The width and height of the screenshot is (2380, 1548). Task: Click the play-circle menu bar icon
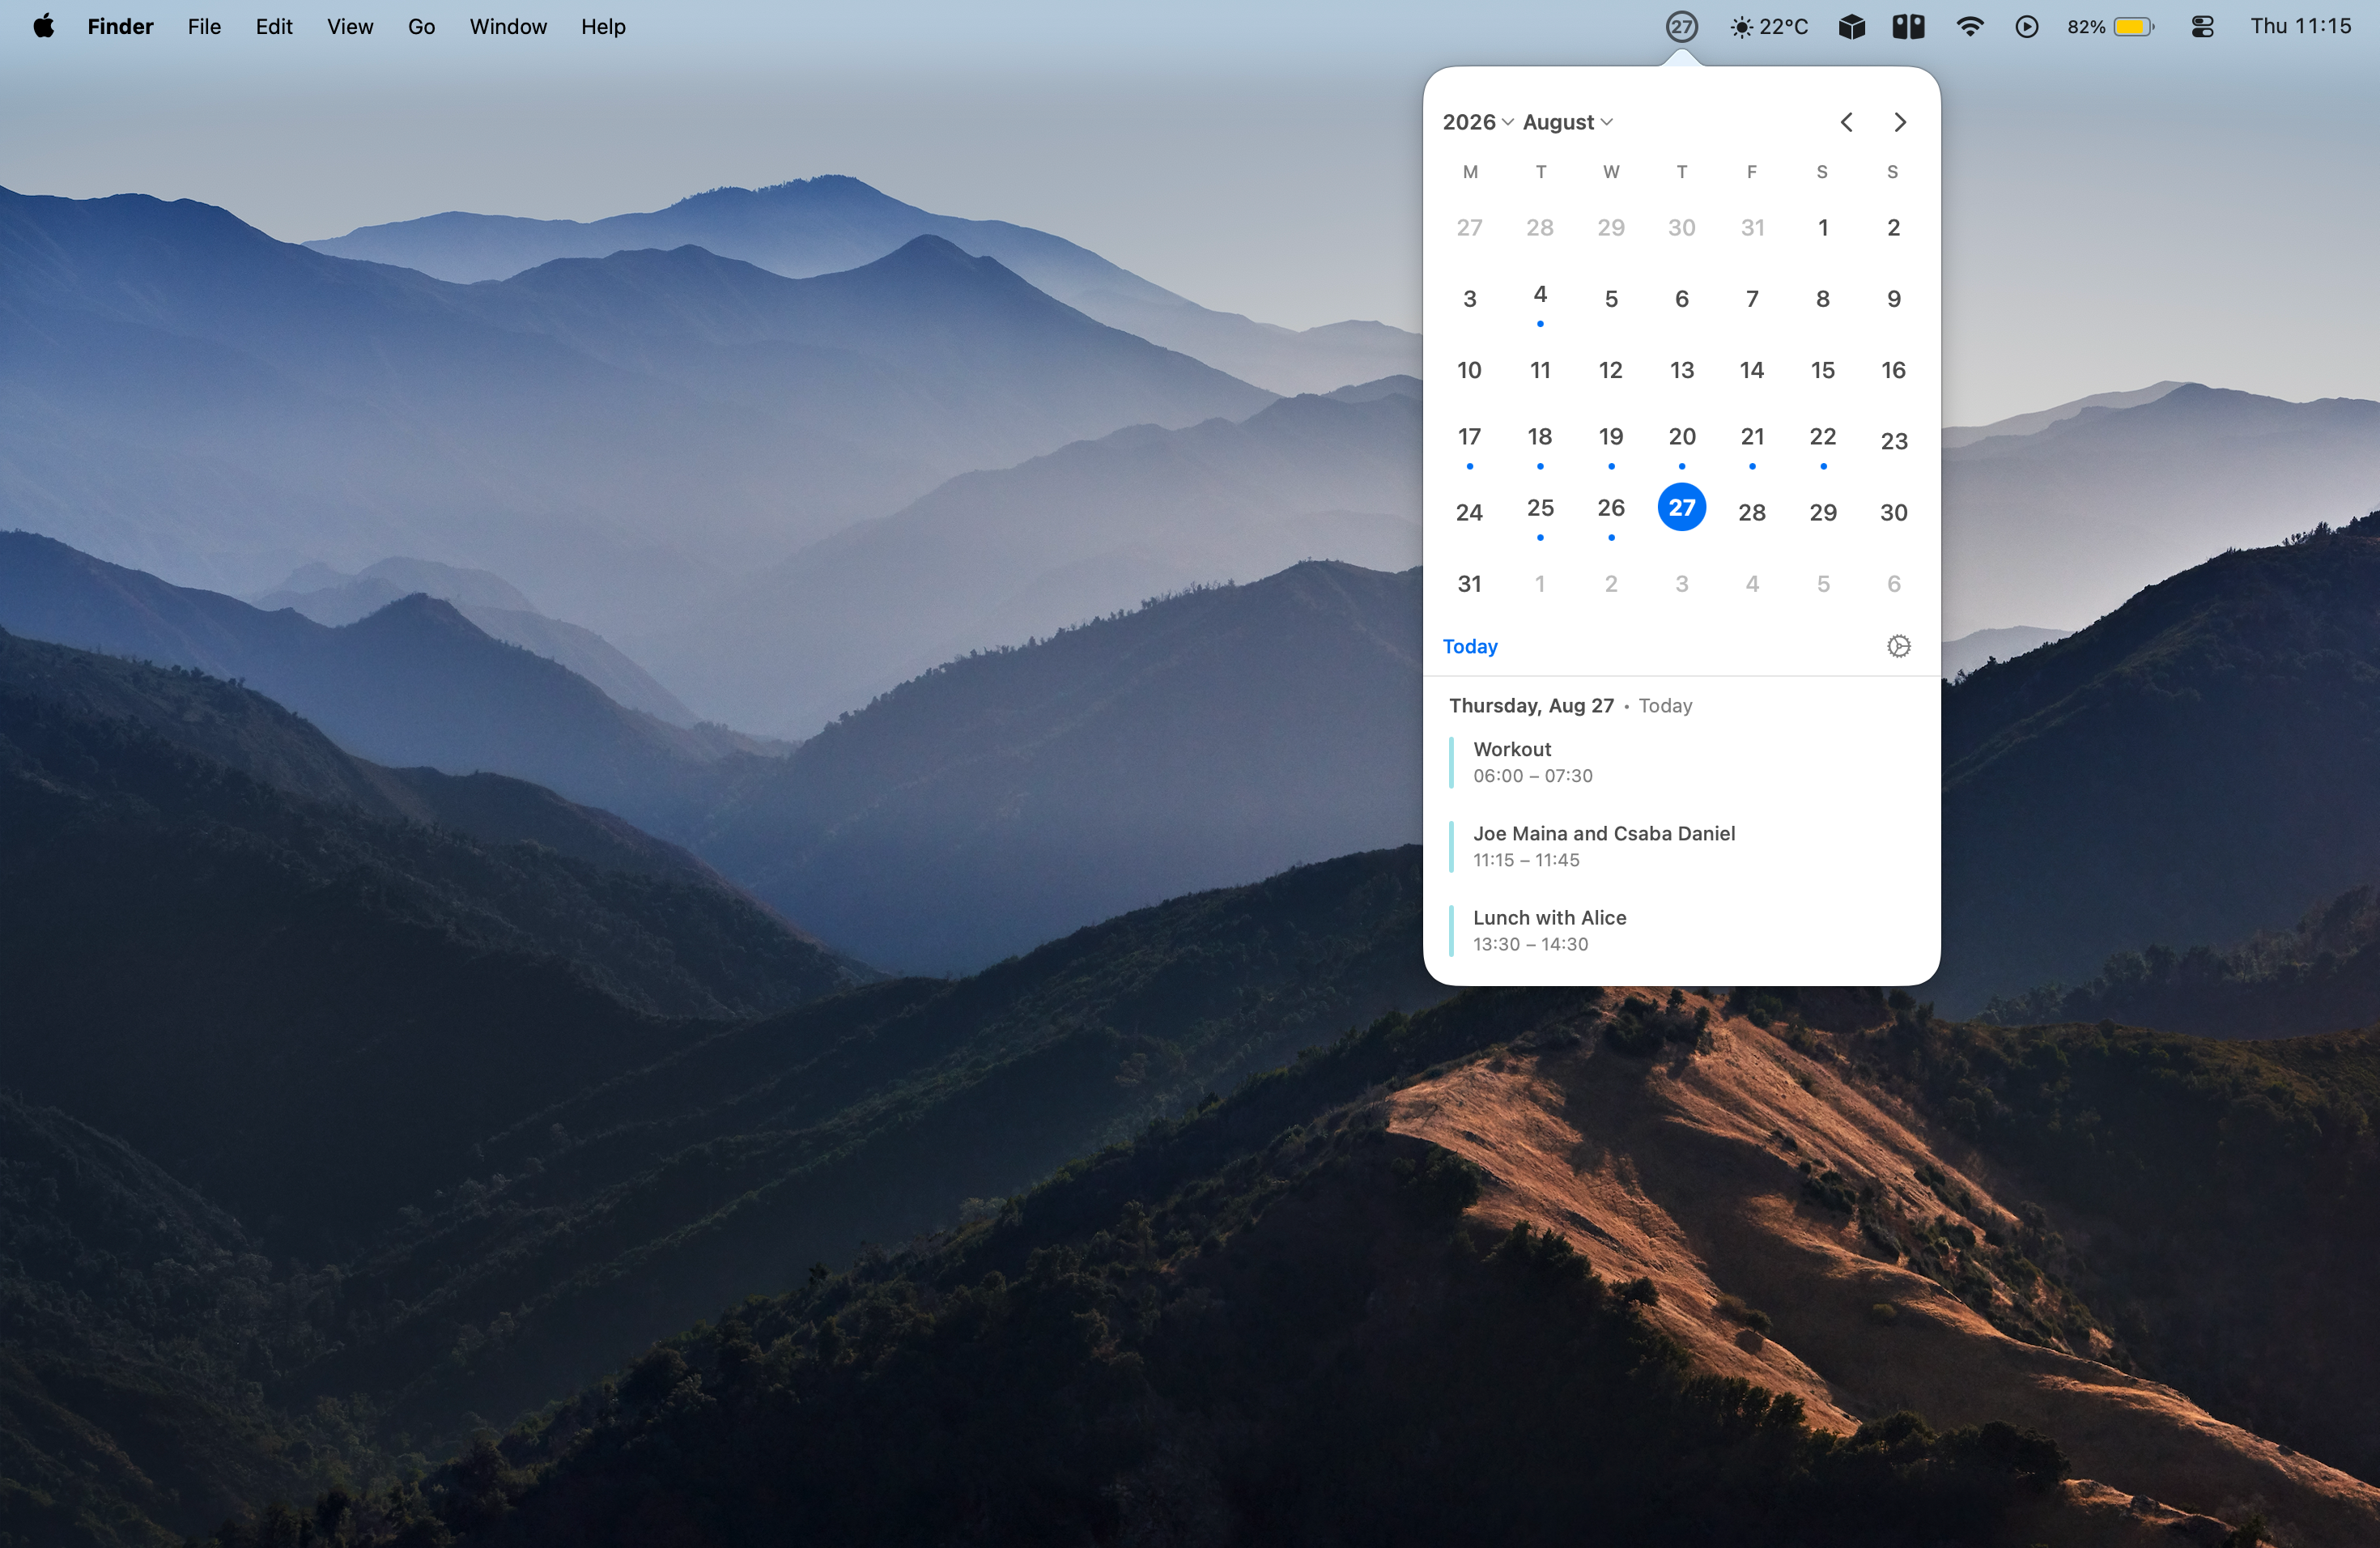pos(2026,27)
